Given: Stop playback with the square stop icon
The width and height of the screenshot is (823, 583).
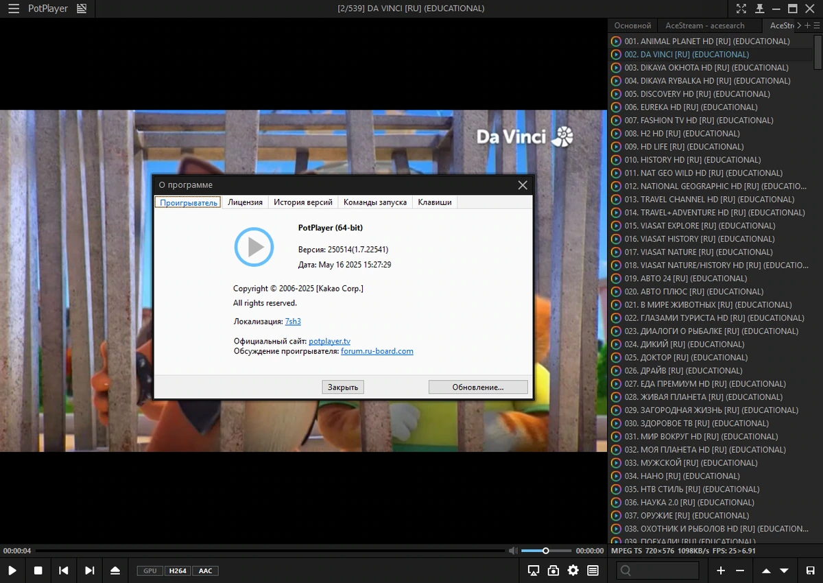Looking at the screenshot, I should [x=38, y=570].
